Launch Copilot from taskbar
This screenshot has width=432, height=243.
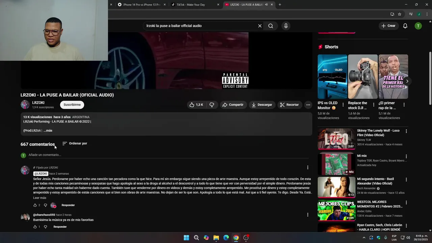coord(206,238)
